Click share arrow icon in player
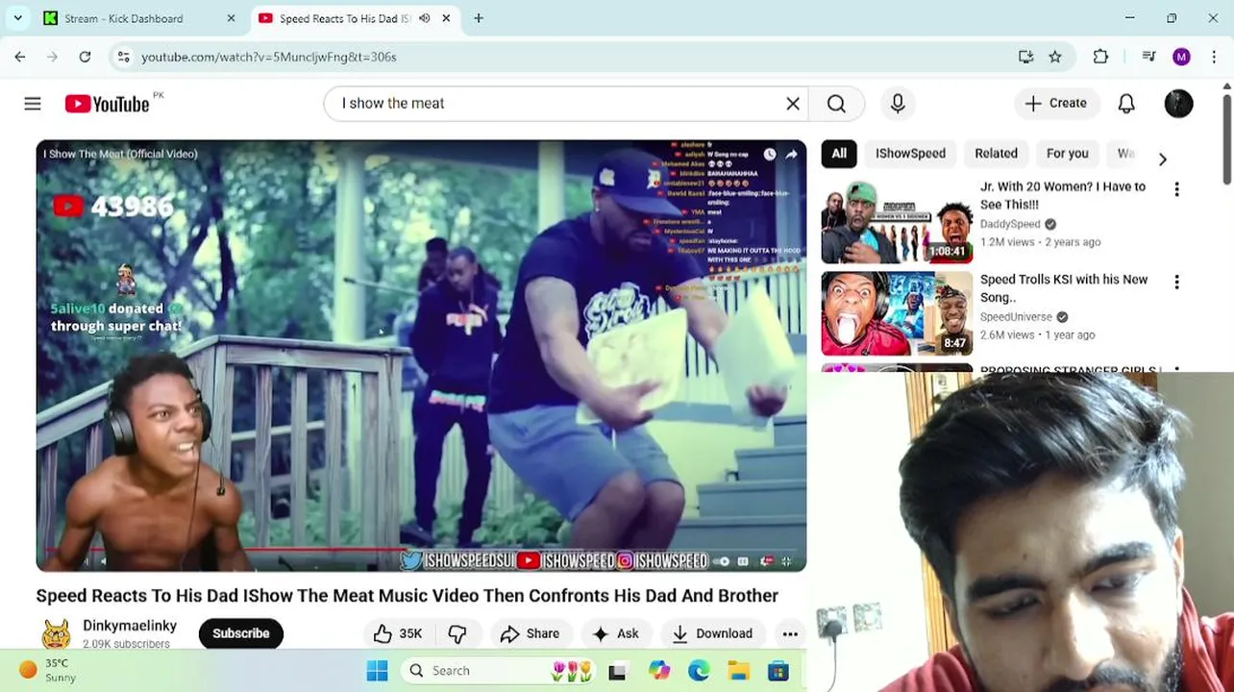Viewport: 1234px width, 692px height. pyautogui.click(x=791, y=154)
